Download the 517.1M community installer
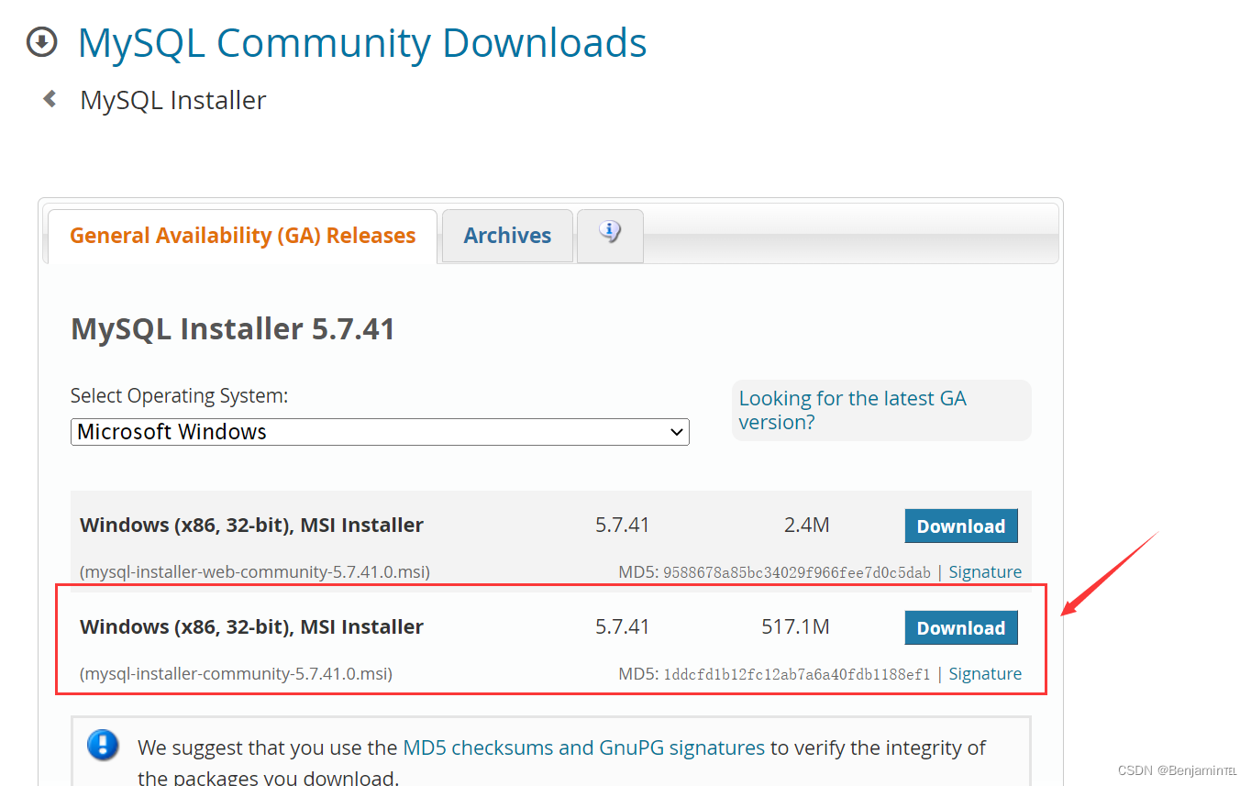Viewport: 1251px width, 786px height. click(x=961, y=628)
